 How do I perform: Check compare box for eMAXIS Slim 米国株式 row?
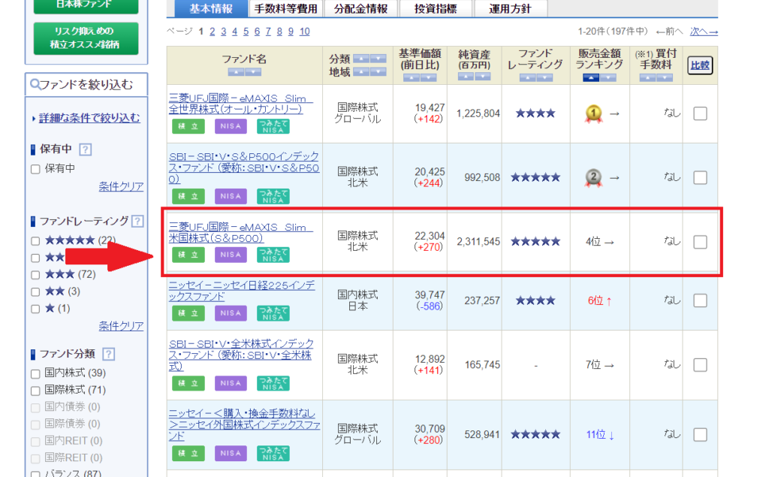(x=701, y=242)
